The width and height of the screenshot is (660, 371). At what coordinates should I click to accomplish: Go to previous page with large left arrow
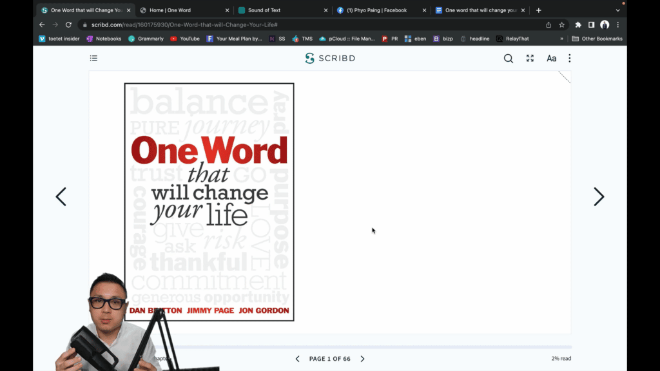[x=61, y=196]
